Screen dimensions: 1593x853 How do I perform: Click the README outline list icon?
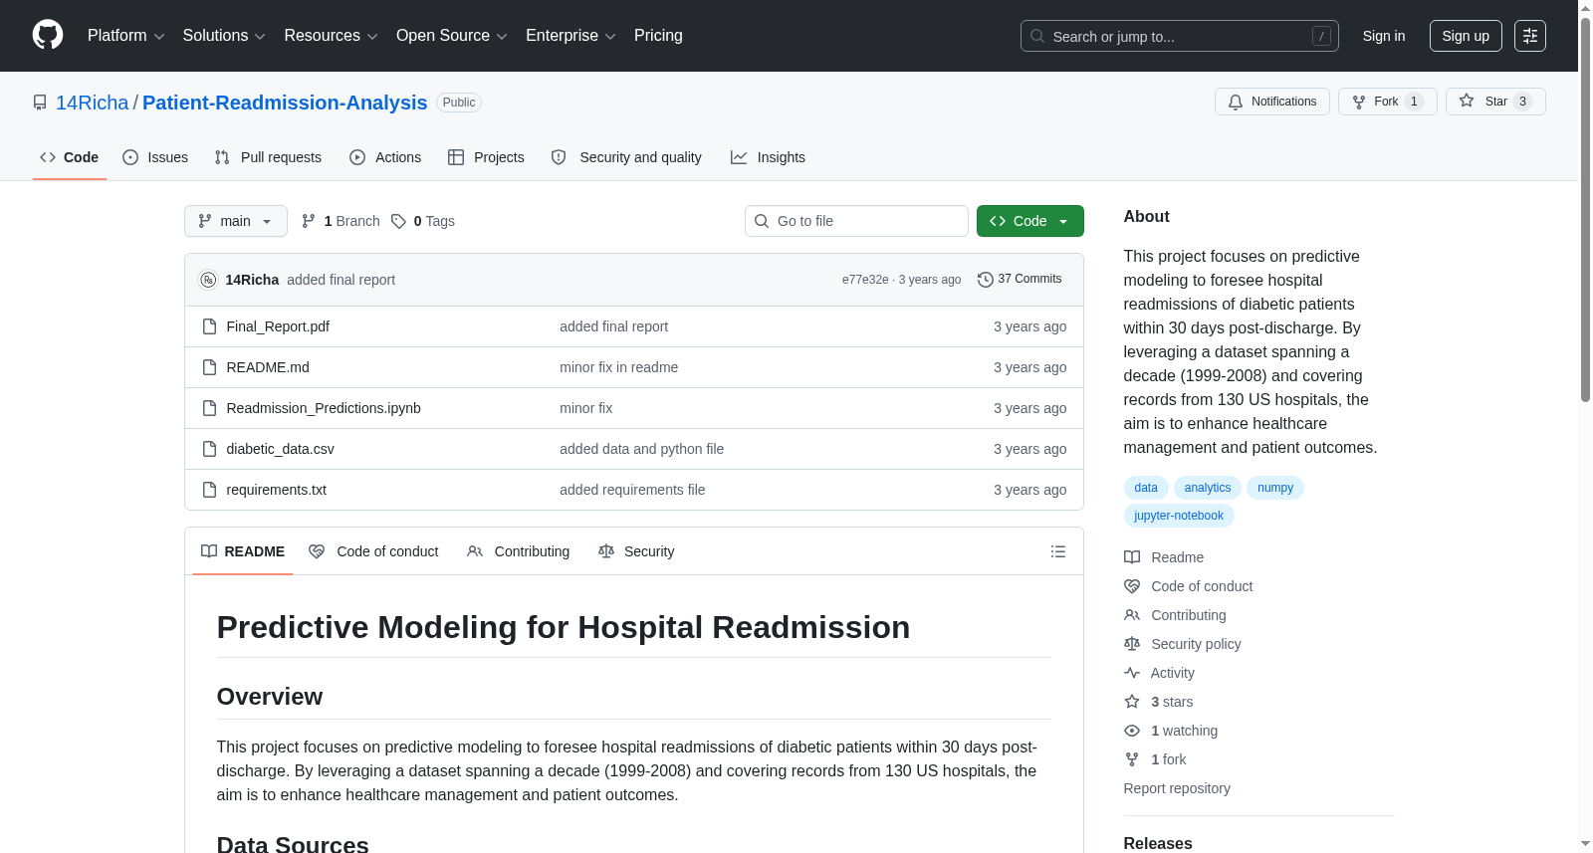(x=1058, y=551)
